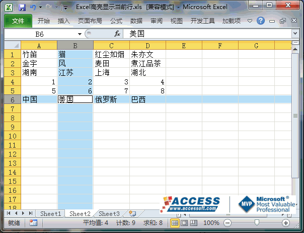The image size is (304, 233).
Task: Switch to Sheet3 tab
Action: [109, 213]
